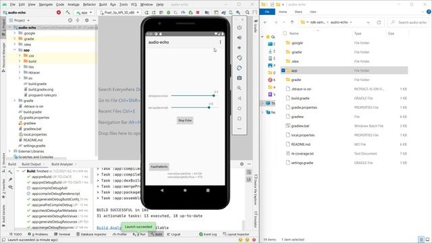This screenshot has height=243, width=432.
Task: Expand the build folder in project tree
Action: point(20,61)
